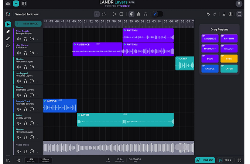Click the headphones icon in the top toolbar
The height and width of the screenshot is (164, 250).
click(145, 14)
